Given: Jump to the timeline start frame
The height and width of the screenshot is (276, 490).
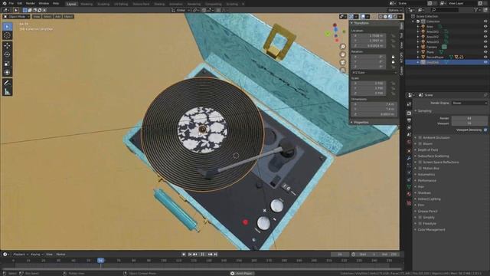Looking at the screenshot, I should [x=190, y=255].
